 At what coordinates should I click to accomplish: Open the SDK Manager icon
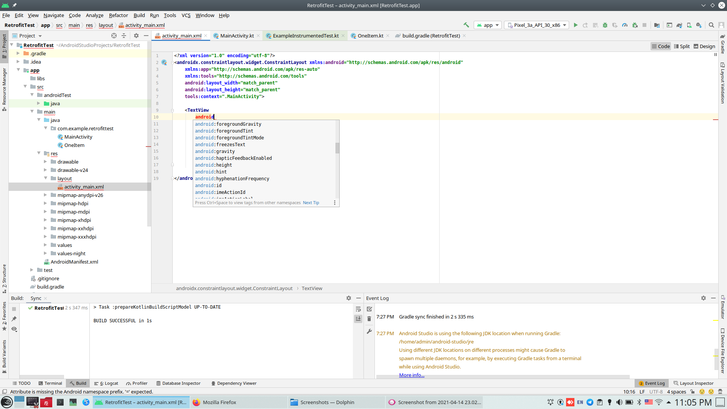tap(699, 25)
